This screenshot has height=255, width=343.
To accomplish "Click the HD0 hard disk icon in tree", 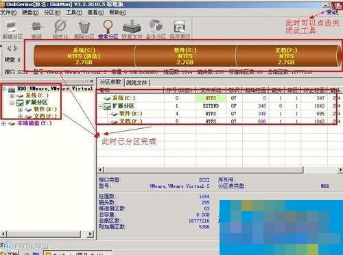I will coord(12,89).
